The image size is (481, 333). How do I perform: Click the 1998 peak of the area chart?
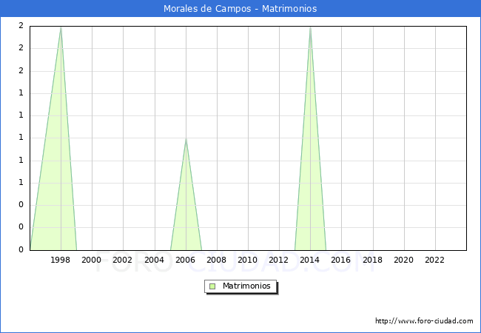tap(61, 27)
